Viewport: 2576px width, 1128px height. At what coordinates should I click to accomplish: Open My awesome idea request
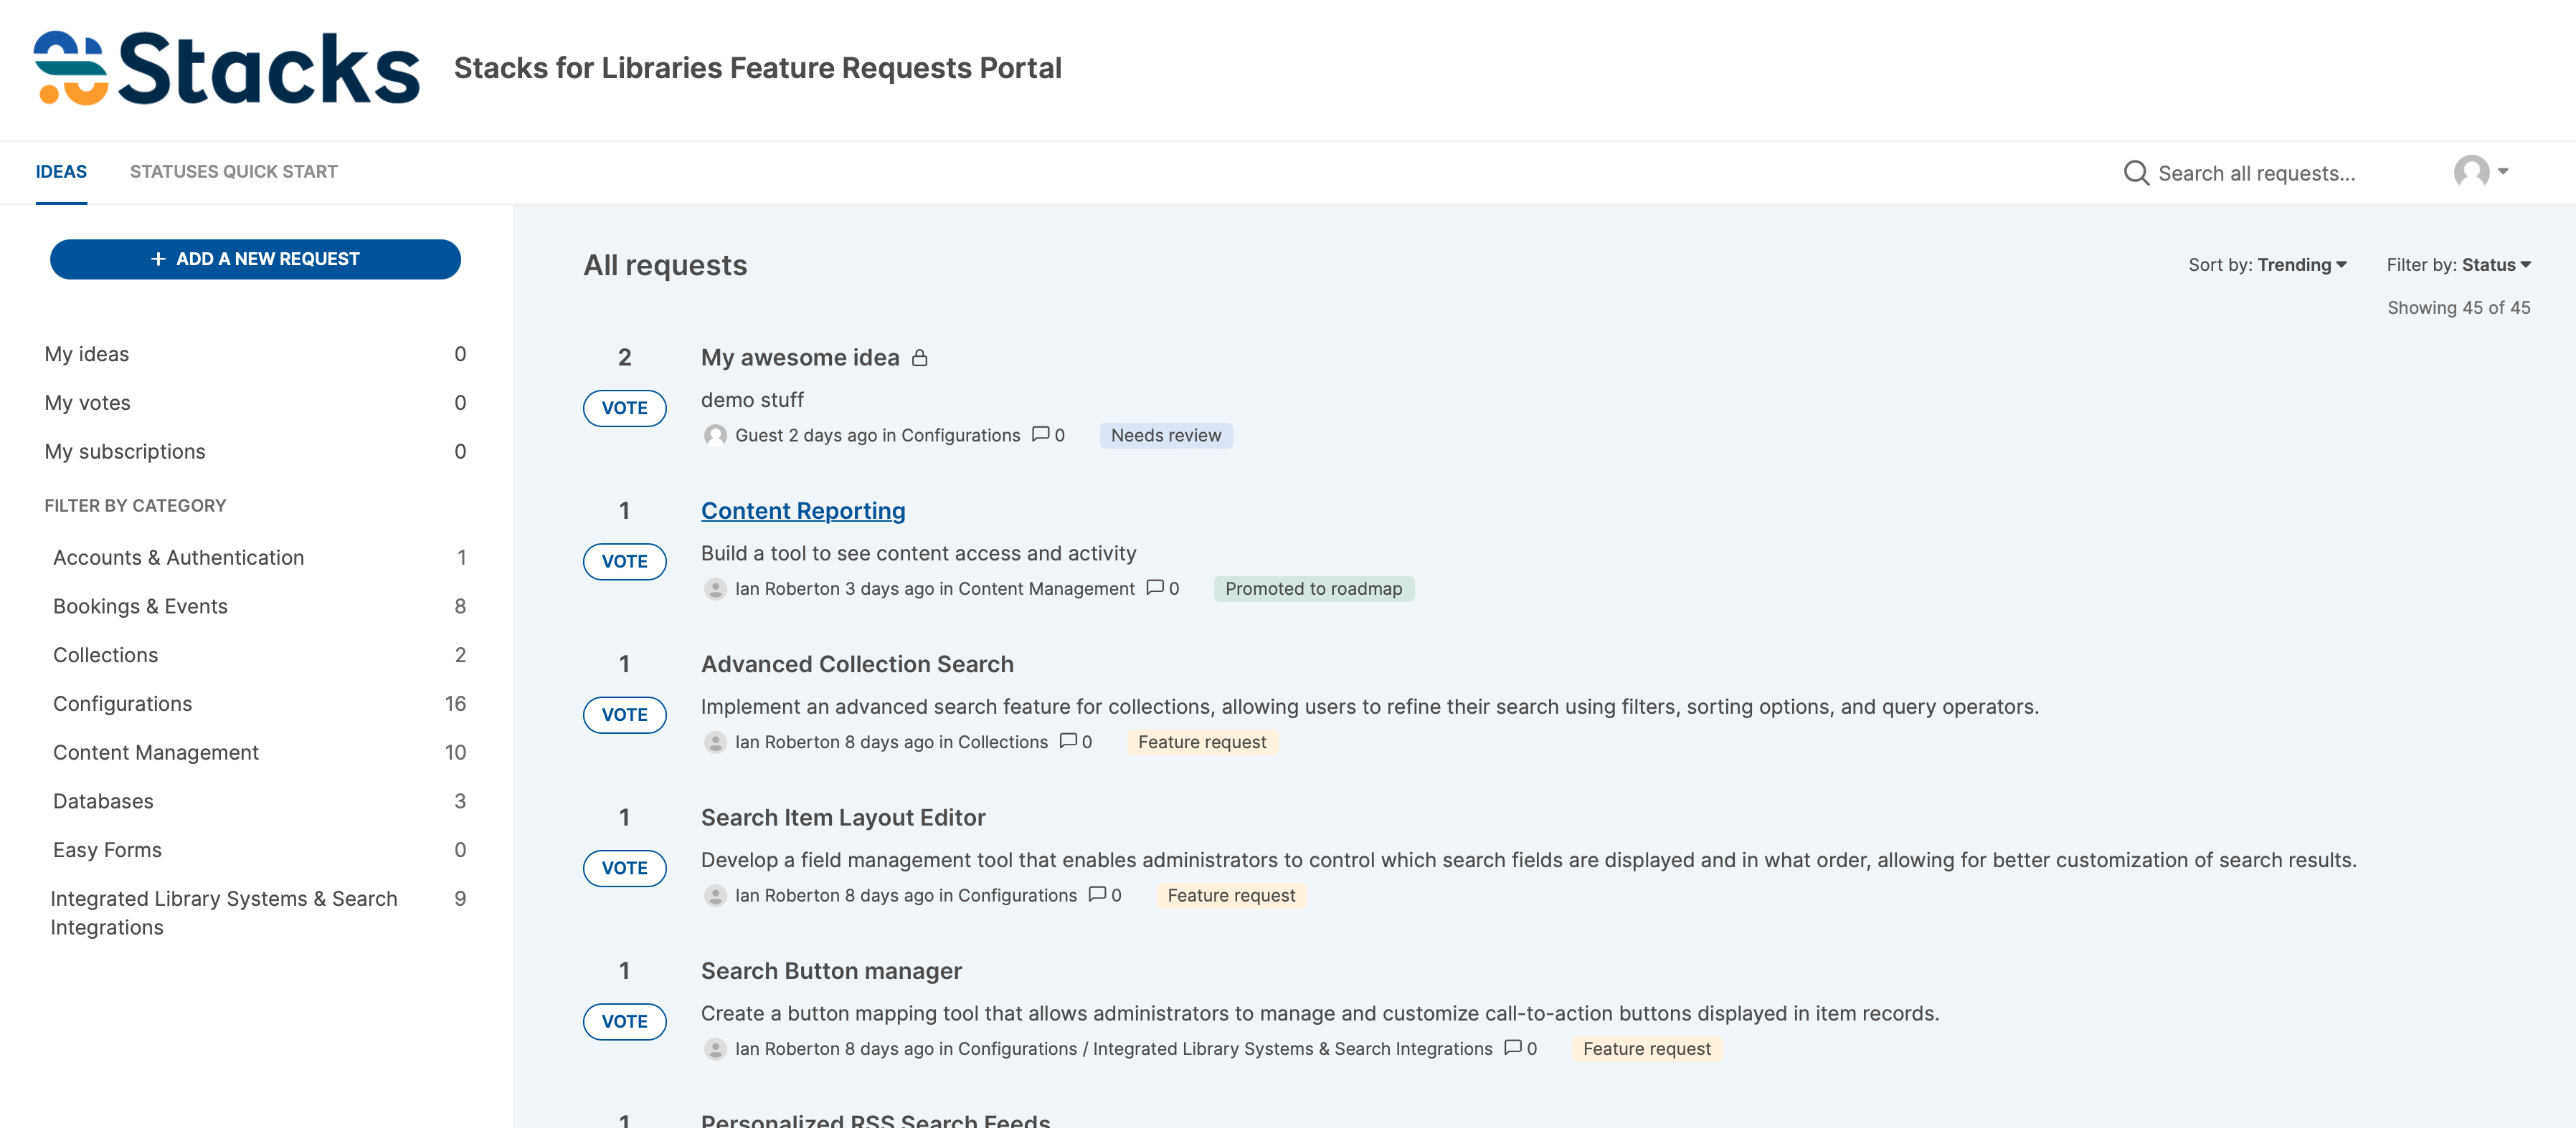(800, 358)
